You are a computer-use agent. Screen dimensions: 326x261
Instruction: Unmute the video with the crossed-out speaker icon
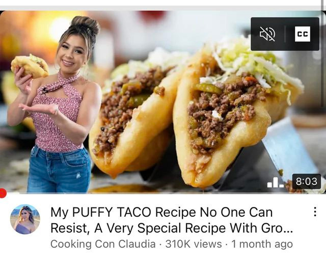tap(267, 34)
